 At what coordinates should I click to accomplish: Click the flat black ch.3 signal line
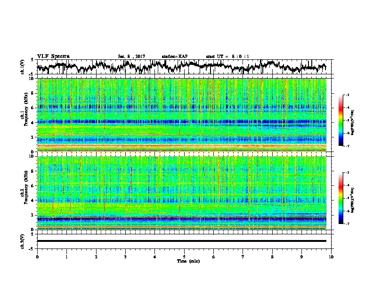[182, 241]
